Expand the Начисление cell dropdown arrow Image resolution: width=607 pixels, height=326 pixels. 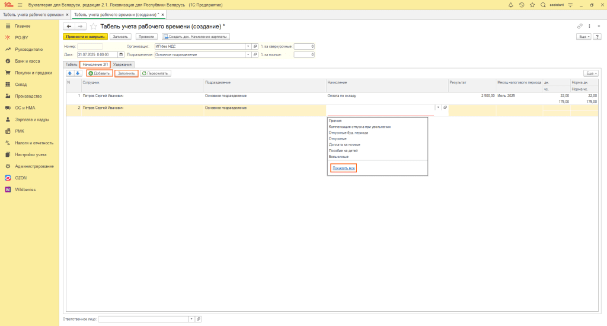[438, 108]
